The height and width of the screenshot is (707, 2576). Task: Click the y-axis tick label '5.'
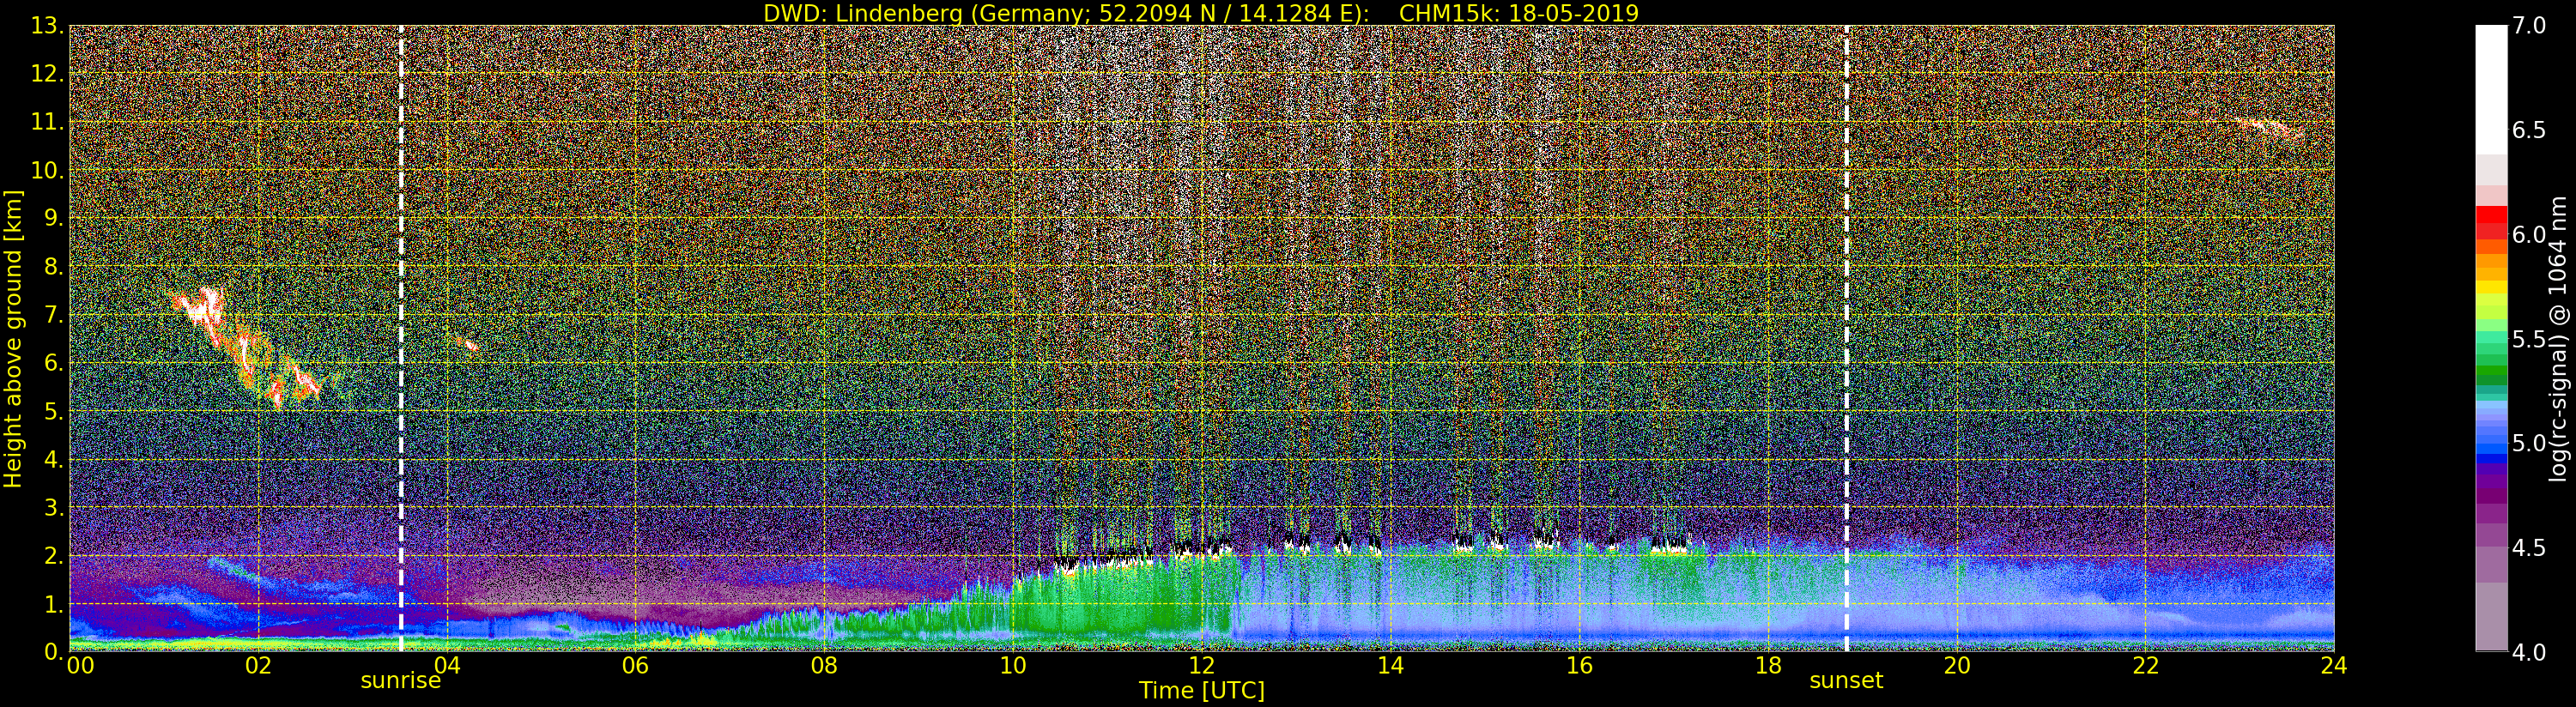point(54,411)
